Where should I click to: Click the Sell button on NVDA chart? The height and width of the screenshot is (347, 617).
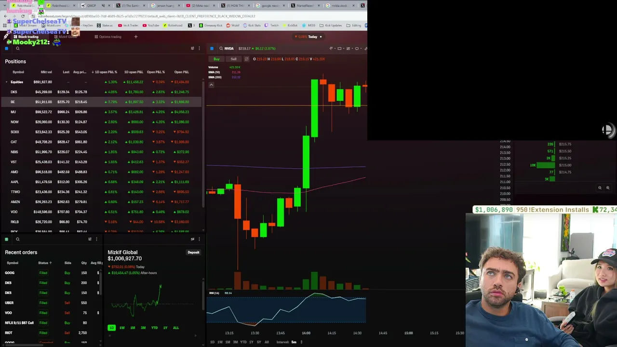click(233, 59)
